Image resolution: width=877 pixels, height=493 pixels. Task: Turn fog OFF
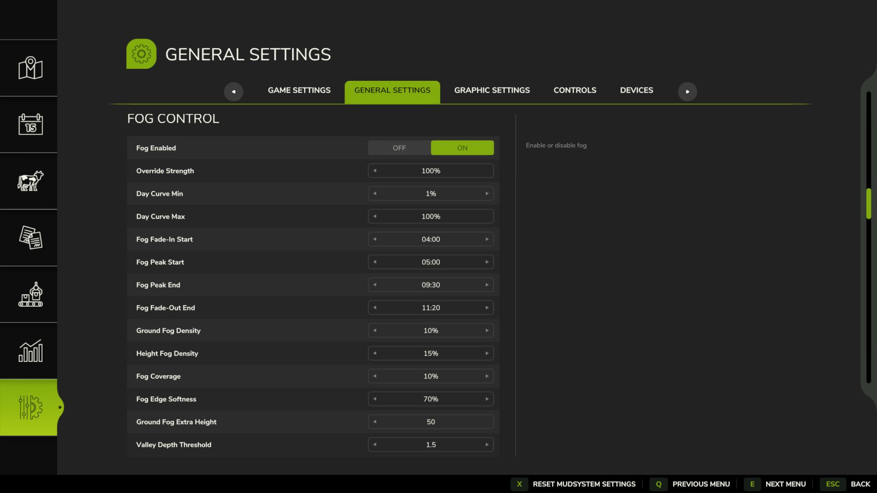399,147
